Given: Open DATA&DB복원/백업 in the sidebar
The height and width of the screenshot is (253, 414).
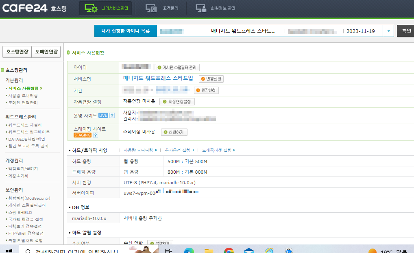Looking at the screenshot, I should coord(26,139).
